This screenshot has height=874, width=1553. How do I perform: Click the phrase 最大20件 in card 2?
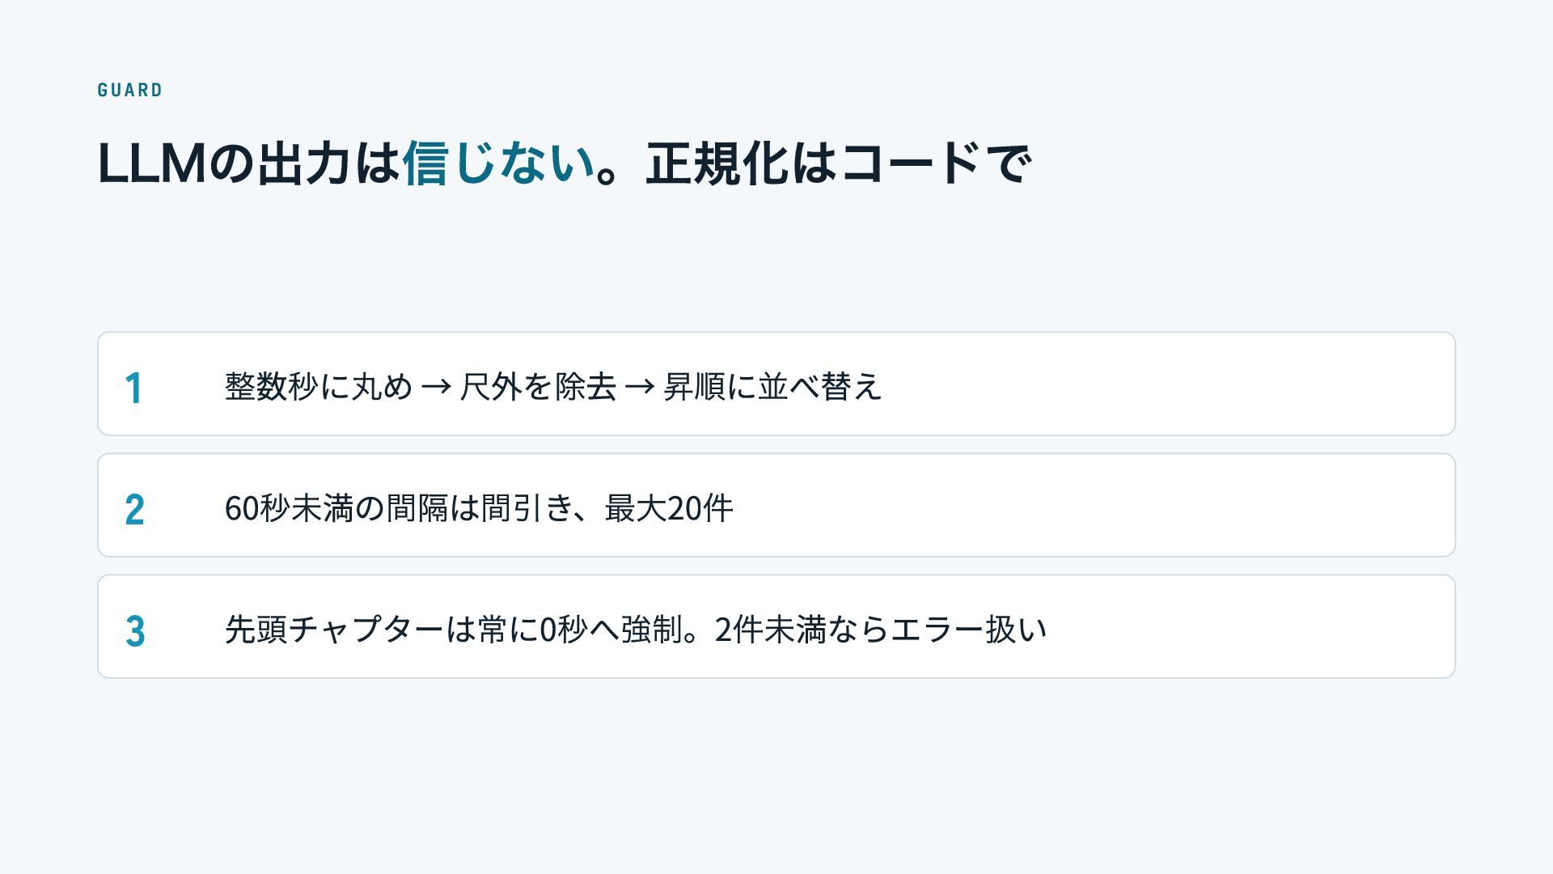[x=669, y=508]
